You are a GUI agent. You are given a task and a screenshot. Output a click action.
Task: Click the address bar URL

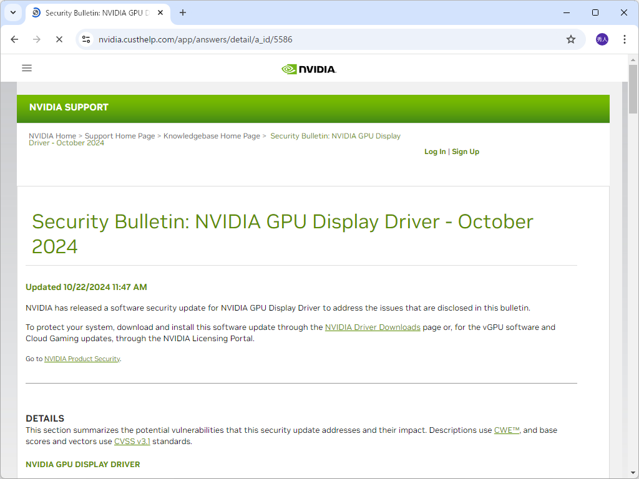click(195, 39)
